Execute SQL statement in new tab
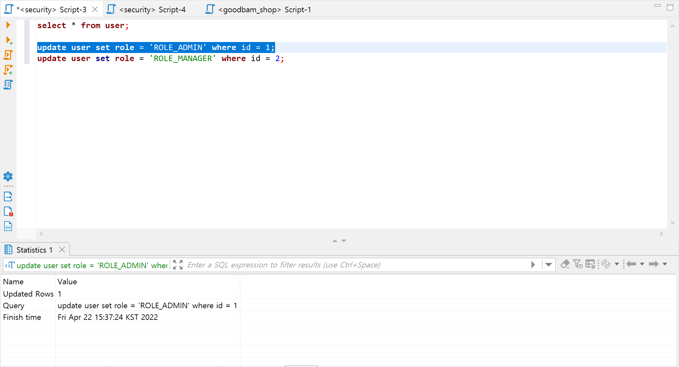 pyautogui.click(x=9, y=40)
